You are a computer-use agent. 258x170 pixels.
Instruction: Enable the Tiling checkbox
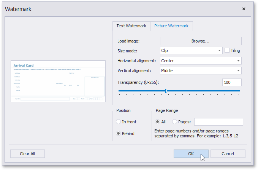(227, 50)
